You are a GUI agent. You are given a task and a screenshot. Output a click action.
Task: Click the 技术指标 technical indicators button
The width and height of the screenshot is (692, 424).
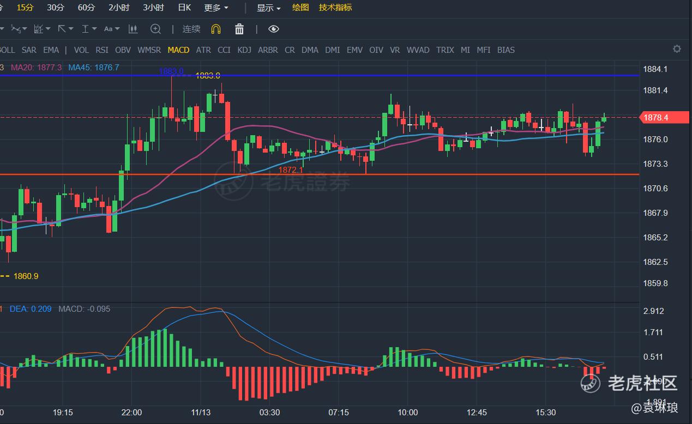pos(335,8)
